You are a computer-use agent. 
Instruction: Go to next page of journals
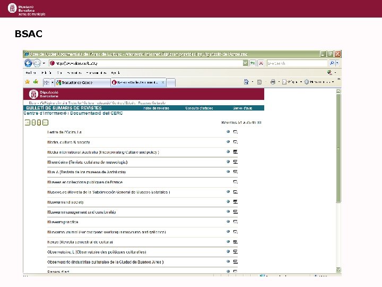pyautogui.click(x=39, y=123)
